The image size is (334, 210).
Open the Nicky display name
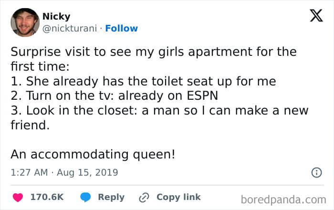56,16
